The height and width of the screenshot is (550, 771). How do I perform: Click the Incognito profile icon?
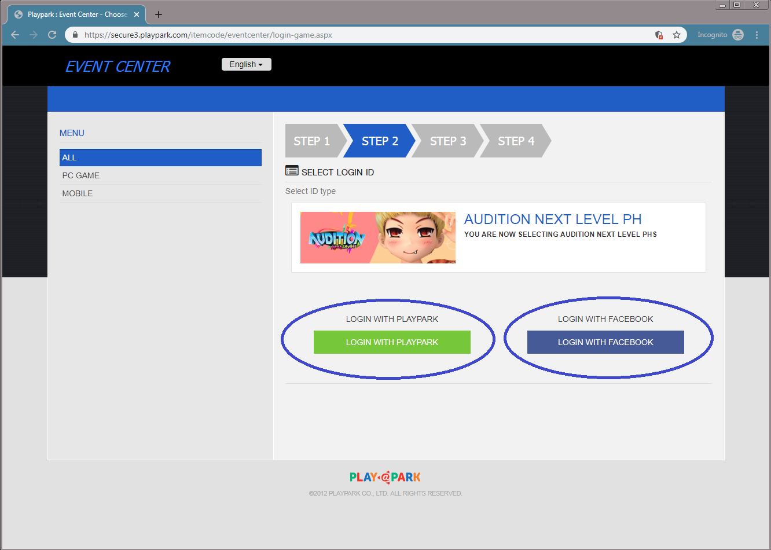738,35
